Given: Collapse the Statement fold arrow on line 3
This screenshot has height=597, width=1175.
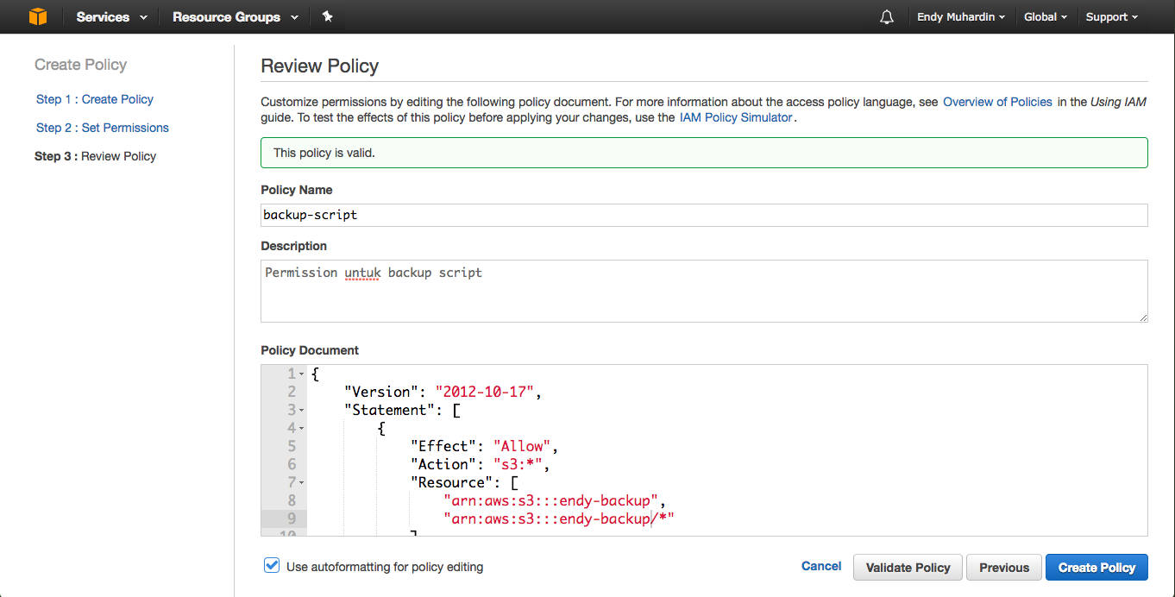Looking at the screenshot, I should pos(302,411).
